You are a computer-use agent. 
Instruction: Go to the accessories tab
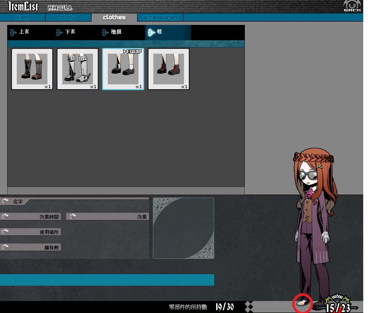point(160,17)
